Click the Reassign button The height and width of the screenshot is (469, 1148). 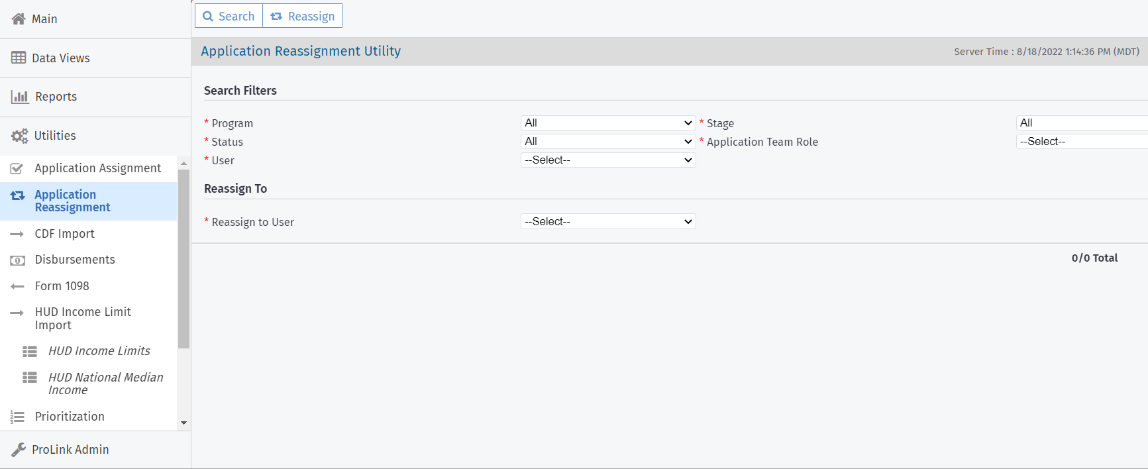coord(302,15)
